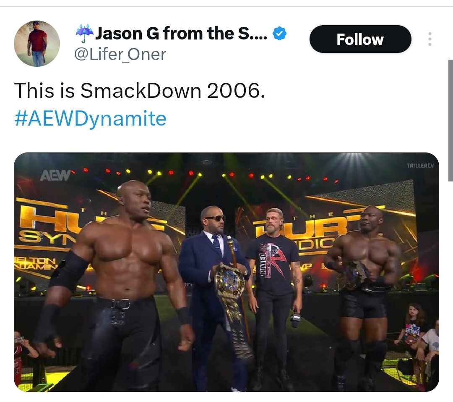453x402 pixels.
Task: Follow the @Lifer_Oner account
Action: coord(360,39)
